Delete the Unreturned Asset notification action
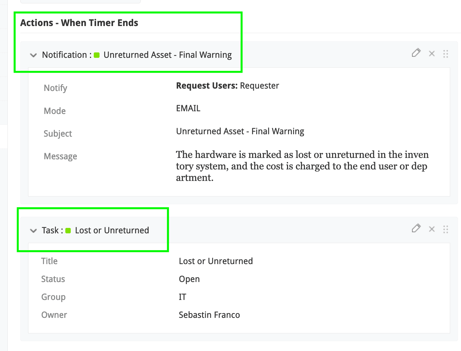 pyautogui.click(x=432, y=53)
